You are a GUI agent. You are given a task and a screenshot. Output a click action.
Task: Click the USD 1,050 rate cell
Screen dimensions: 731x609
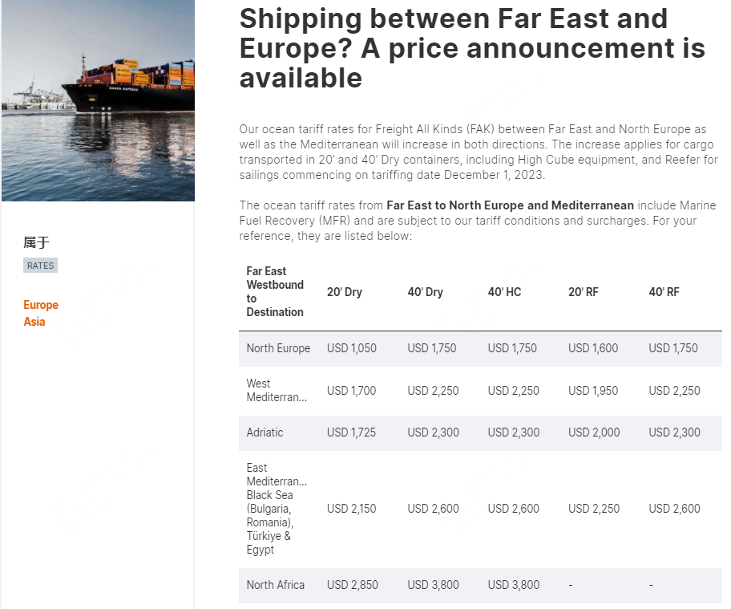tap(352, 348)
